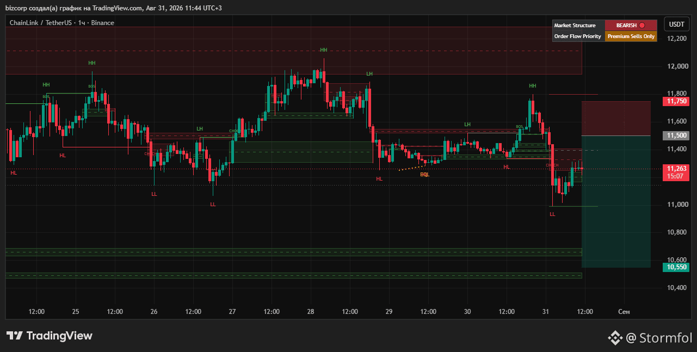Click date 28 on the time axis

(311, 312)
